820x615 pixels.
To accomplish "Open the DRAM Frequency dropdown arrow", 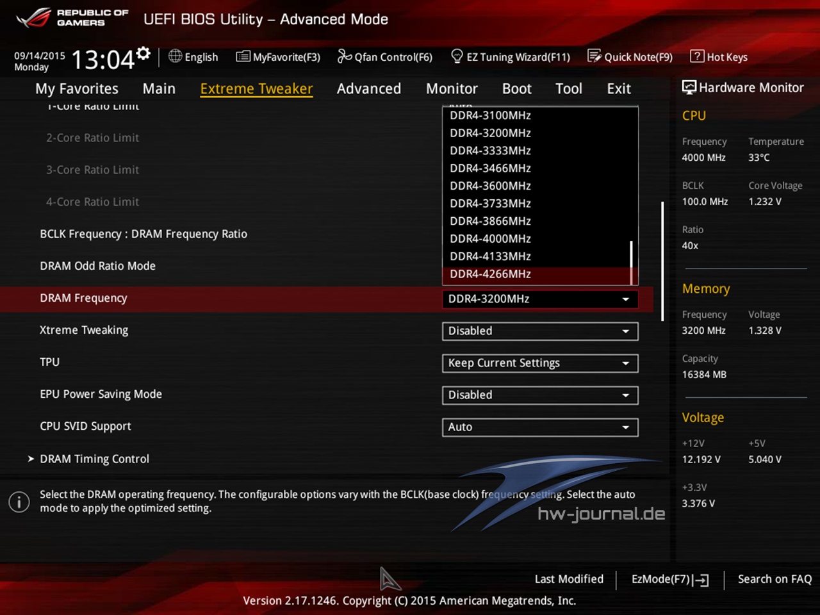I will (x=625, y=299).
